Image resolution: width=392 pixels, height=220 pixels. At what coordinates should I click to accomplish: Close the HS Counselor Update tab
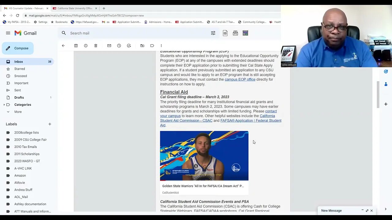pos(47,8)
